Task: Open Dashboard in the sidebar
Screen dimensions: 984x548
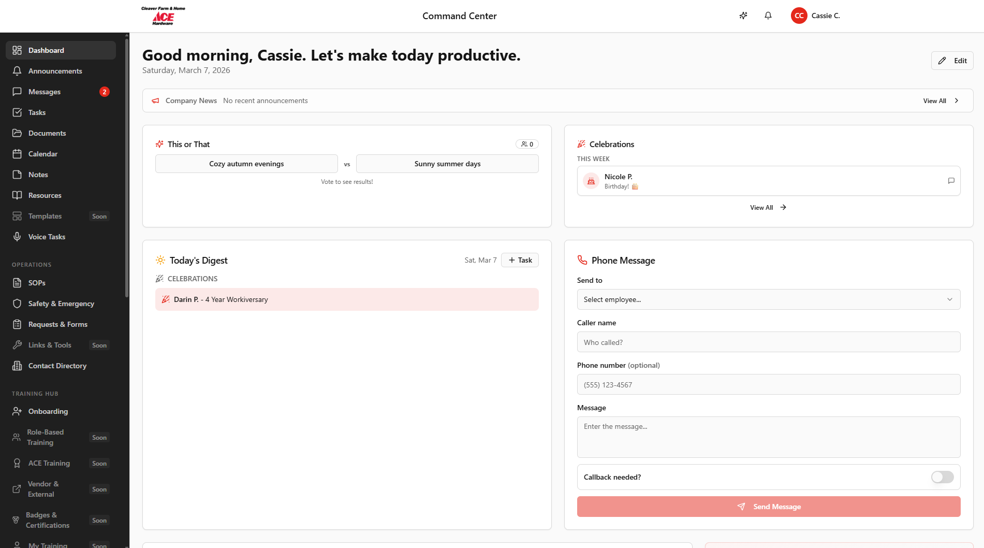Action: [x=61, y=50]
